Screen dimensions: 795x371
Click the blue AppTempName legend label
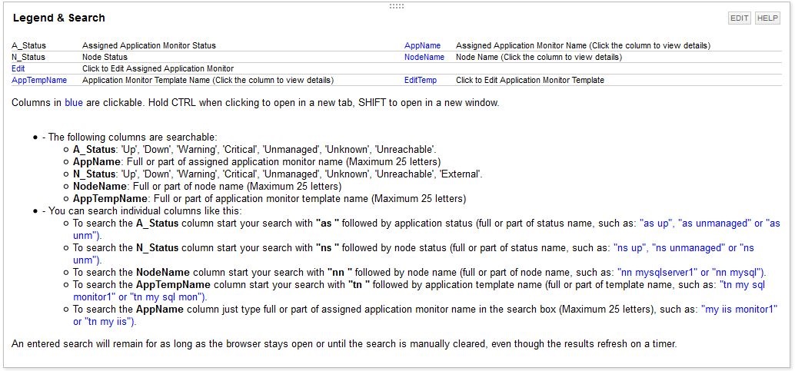click(x=39, y=80)
